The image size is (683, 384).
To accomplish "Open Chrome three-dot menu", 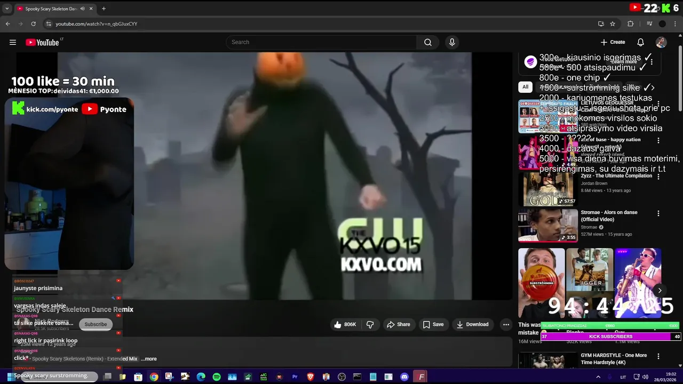I will [x=674, y=24].
